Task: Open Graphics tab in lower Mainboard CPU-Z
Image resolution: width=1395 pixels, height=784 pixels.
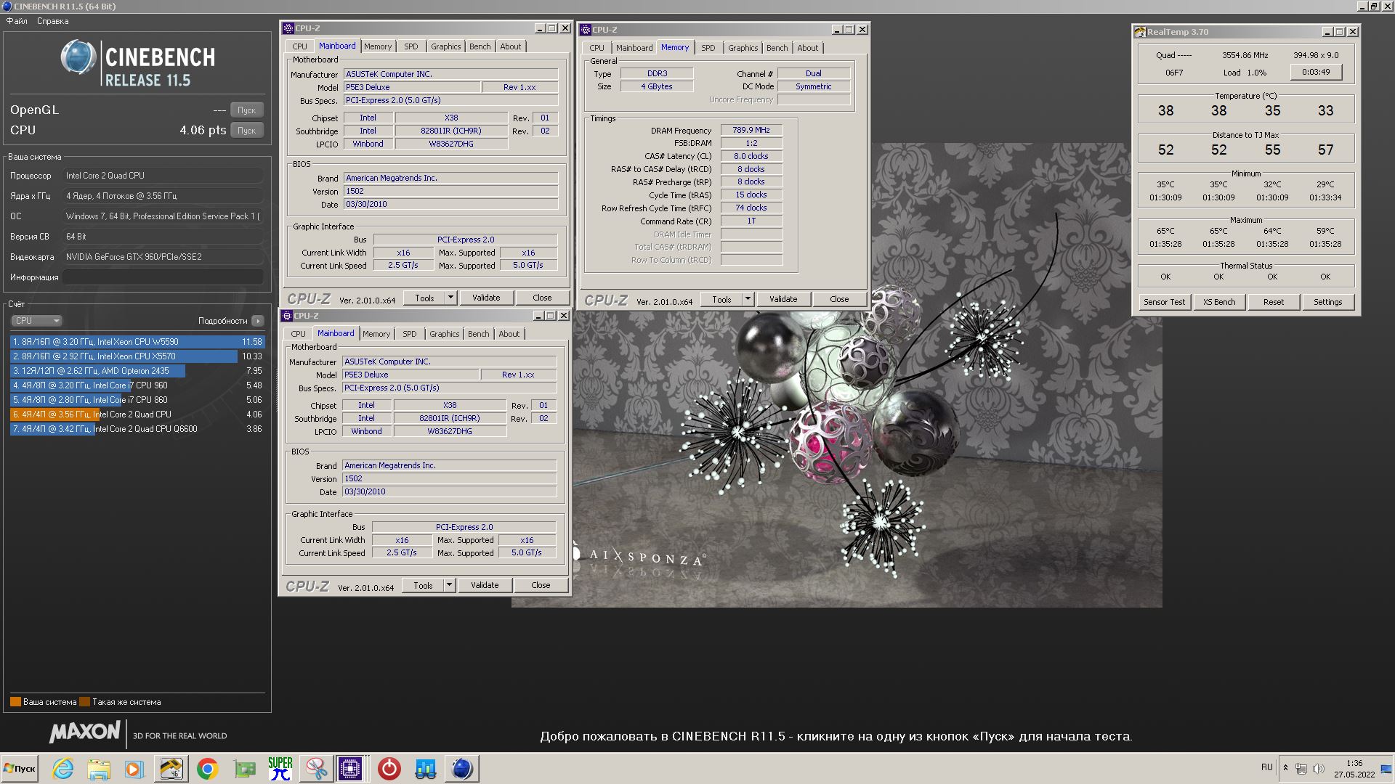Action: click(x=444, y=334)
